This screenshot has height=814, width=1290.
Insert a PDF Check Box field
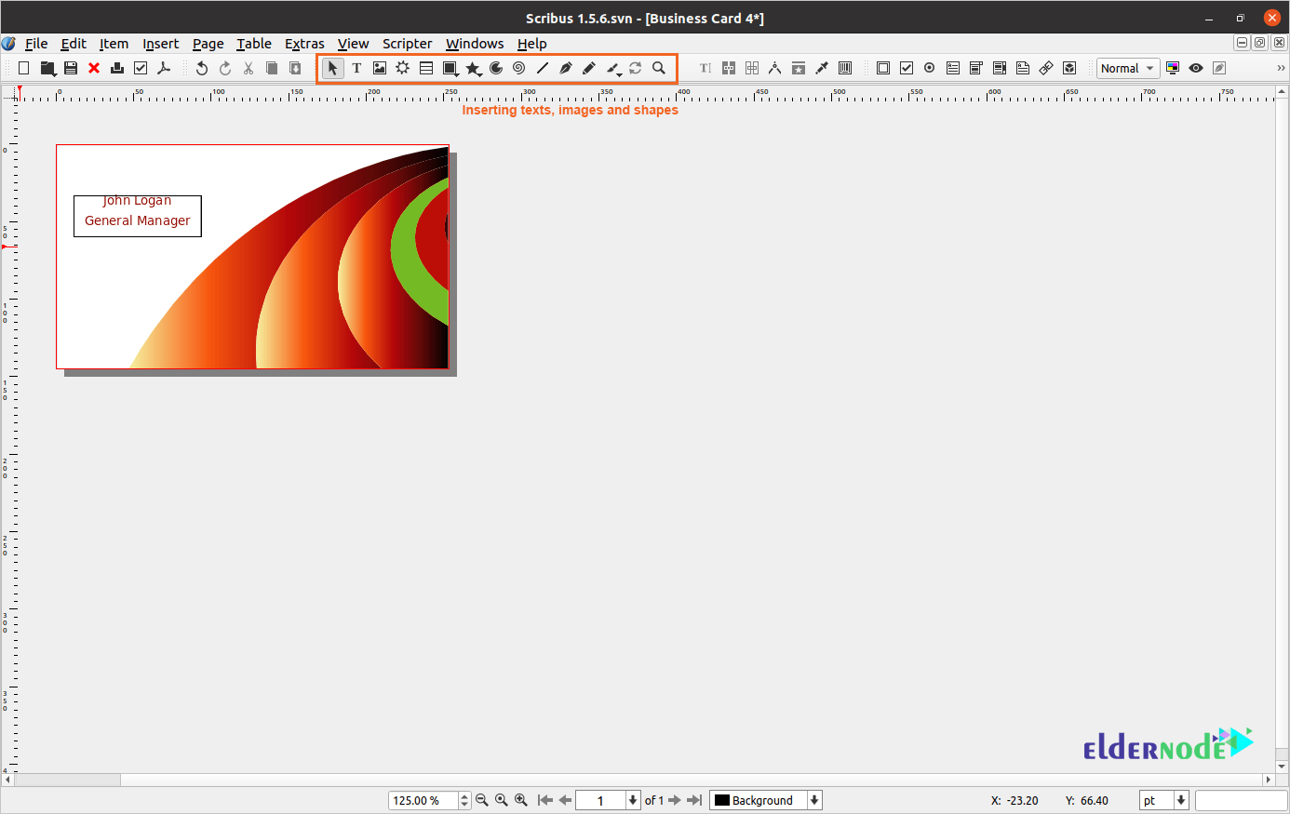(907, 68)
